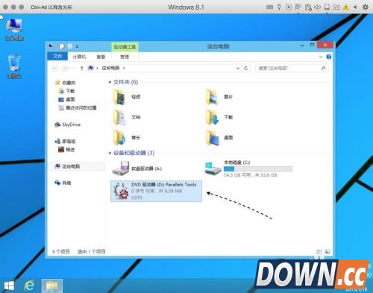Open the Parallels shared folders icon
Screen dimensions: 373x293
(x=336, y=7)
